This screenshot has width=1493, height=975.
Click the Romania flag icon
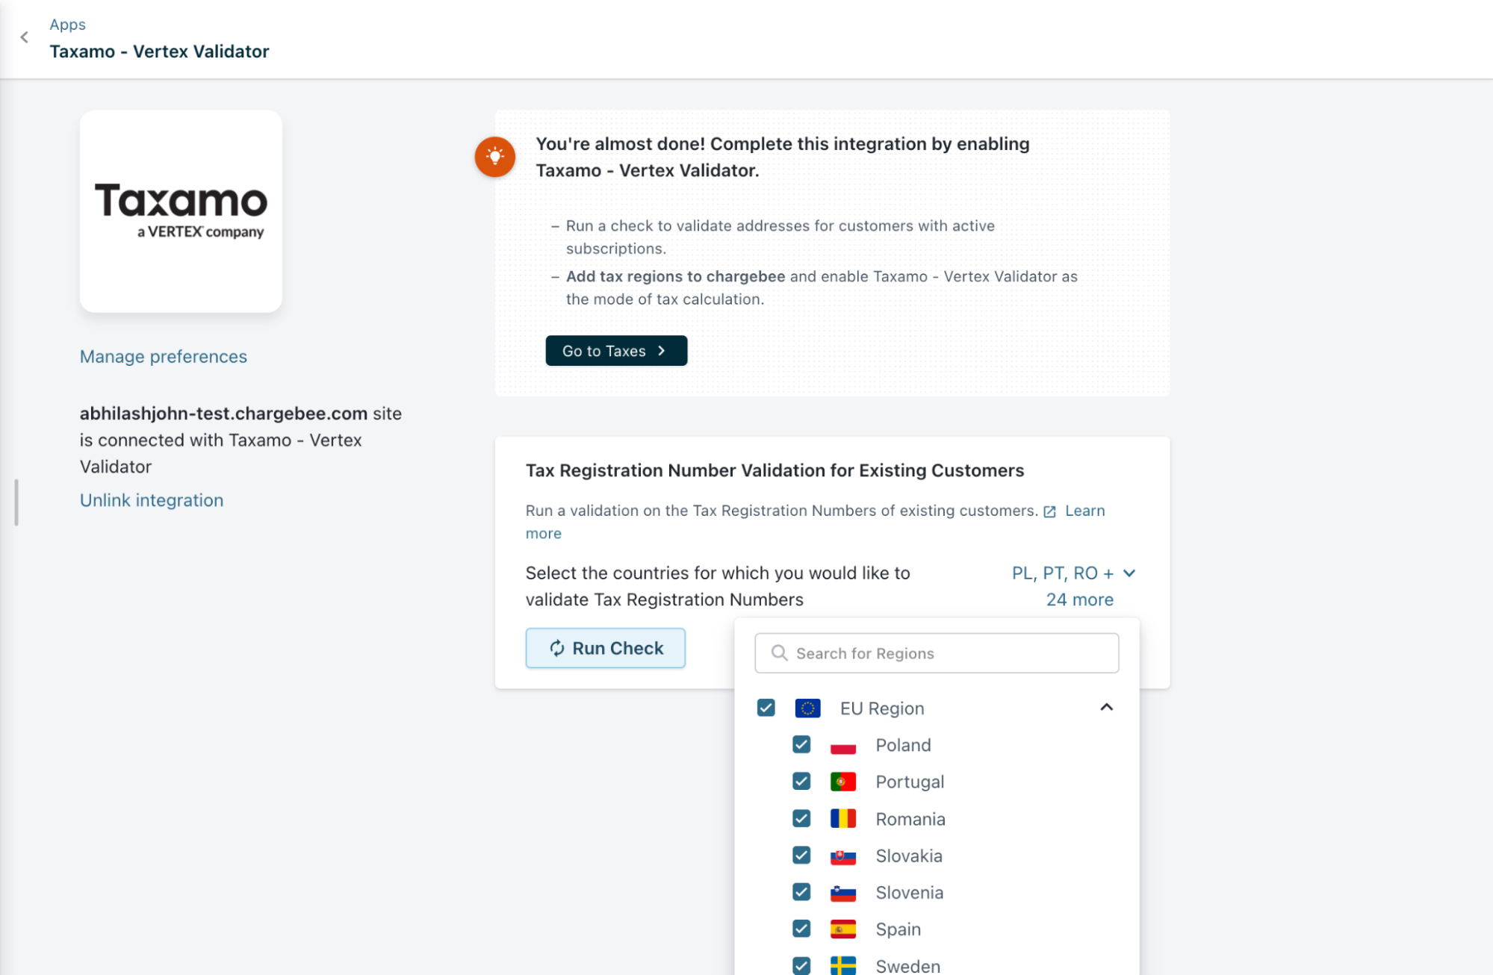coord(842,819)
